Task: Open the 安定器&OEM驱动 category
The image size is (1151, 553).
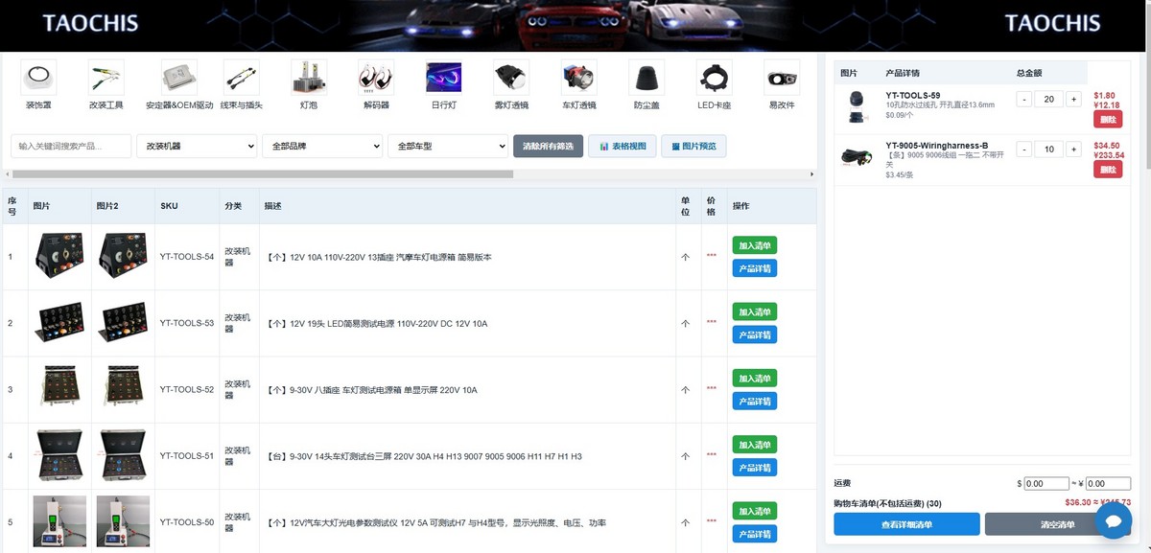Action: (x=178, y=77)
